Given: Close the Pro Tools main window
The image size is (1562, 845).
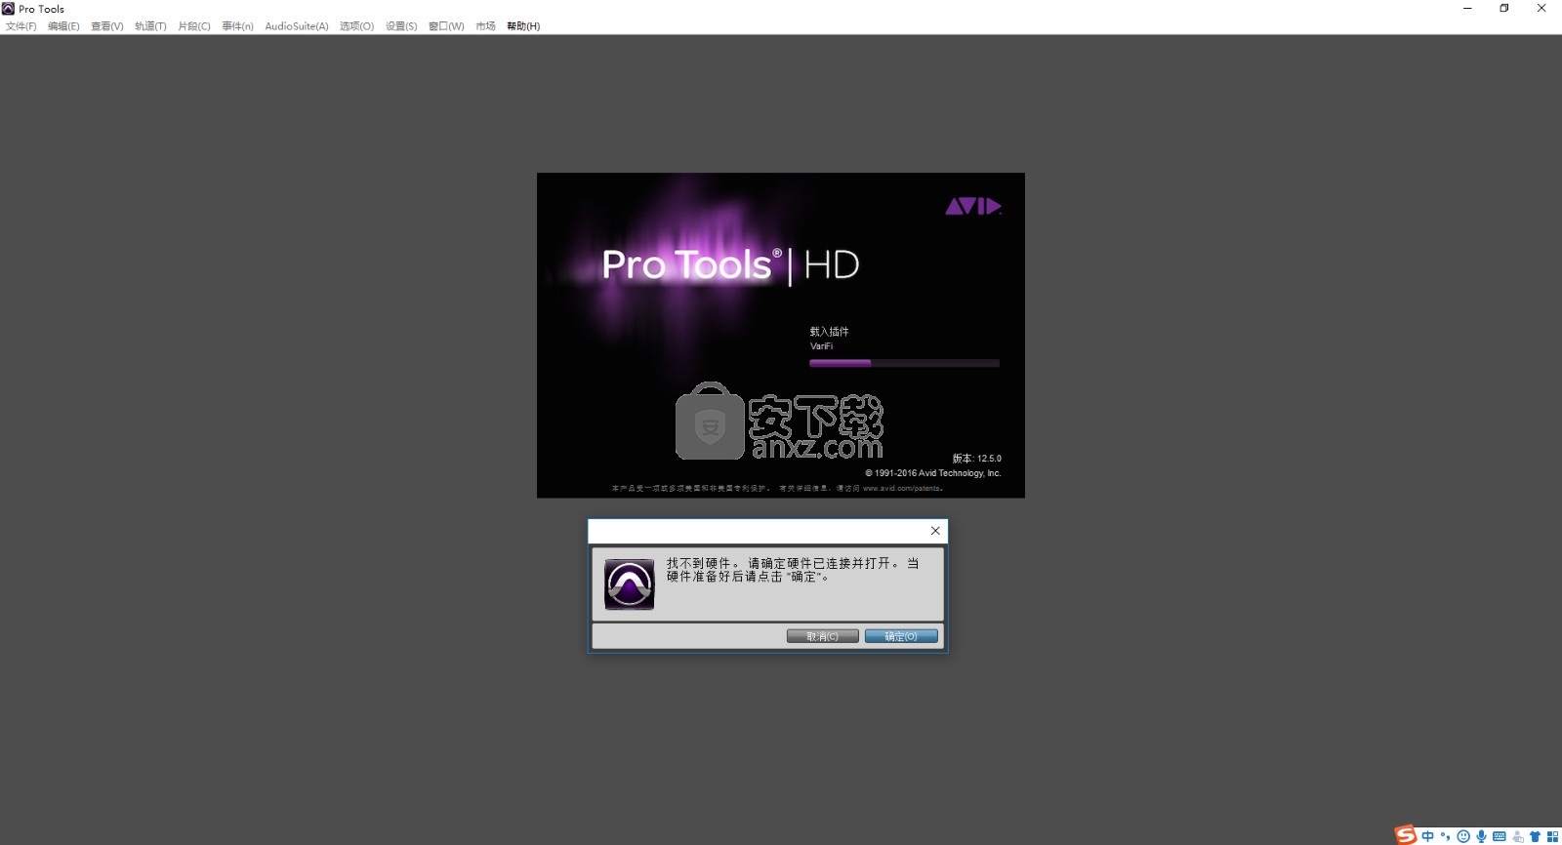Looking at the screenshot, I should 1541,8.
